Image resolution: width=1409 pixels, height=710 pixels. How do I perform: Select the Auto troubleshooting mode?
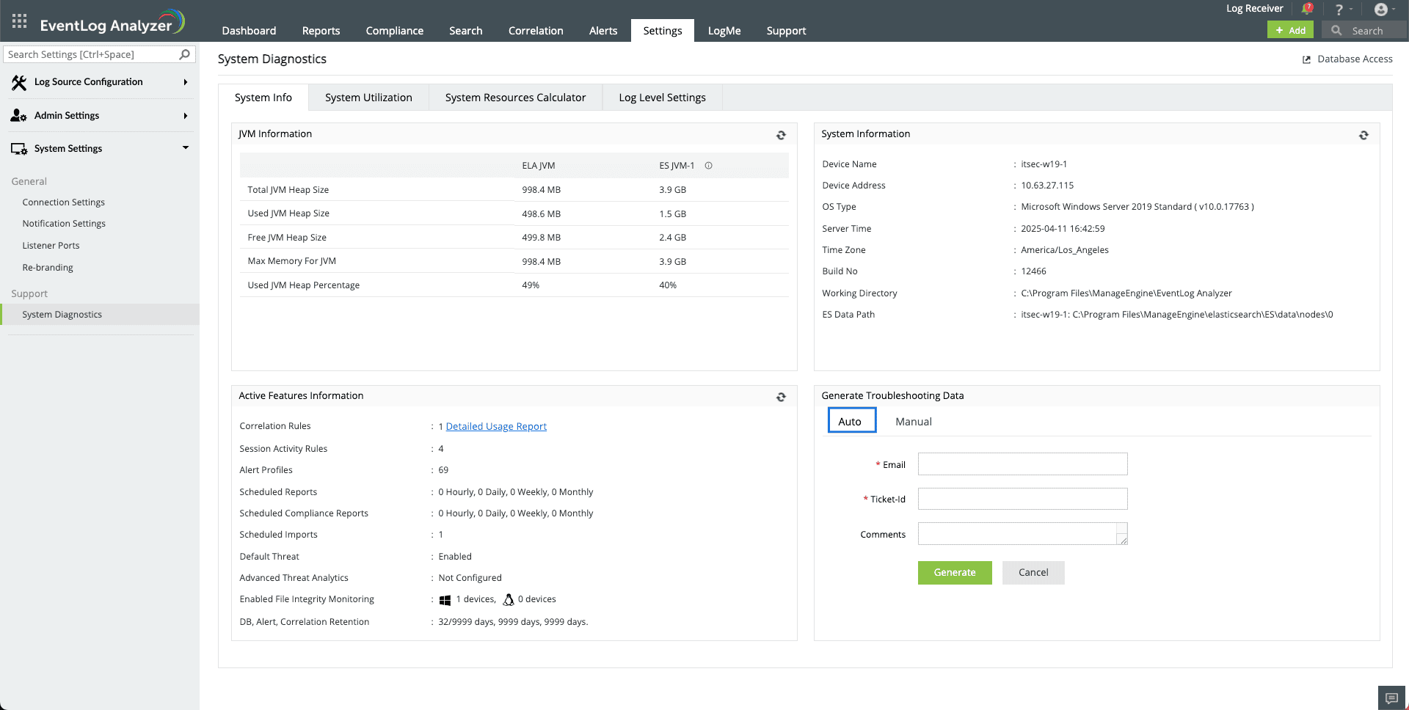[x=851, y=421]
